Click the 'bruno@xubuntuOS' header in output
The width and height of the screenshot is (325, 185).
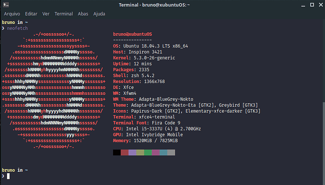click(132, 34)
